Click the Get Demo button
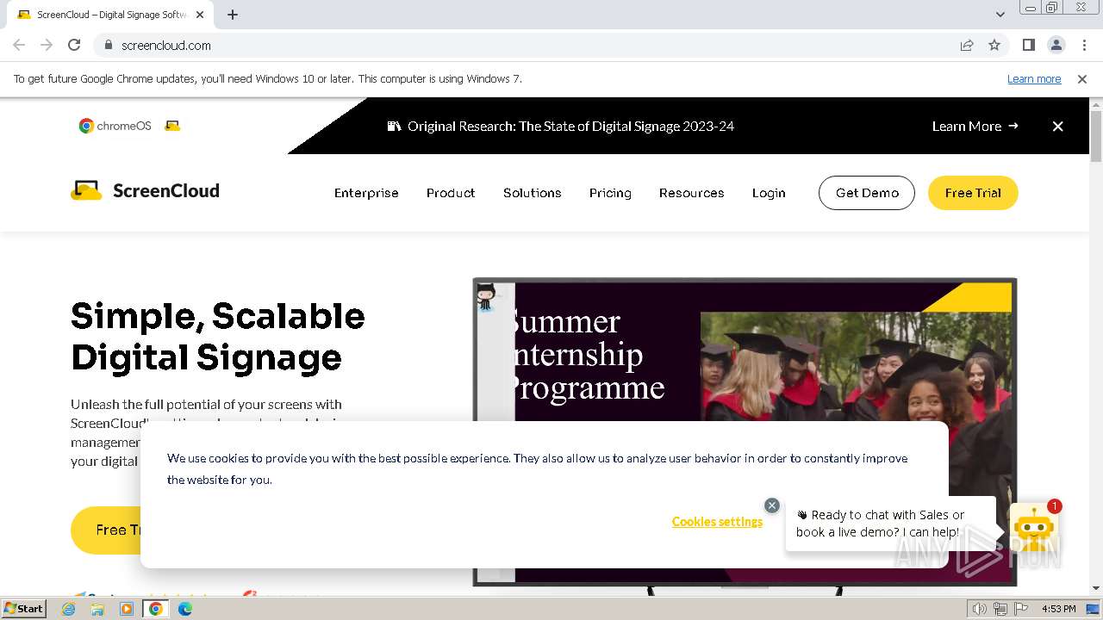The height and width of the screenshot is (620, 1103). click(867, 193)
